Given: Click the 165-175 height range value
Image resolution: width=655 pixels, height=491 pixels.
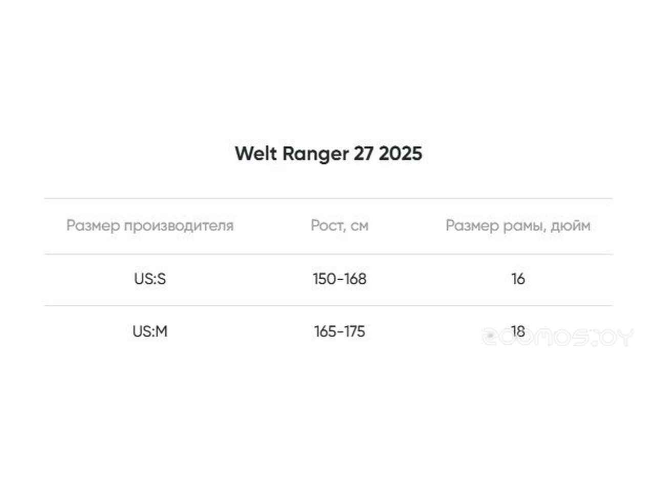Looking at the screenshot, I should point(339,331).
